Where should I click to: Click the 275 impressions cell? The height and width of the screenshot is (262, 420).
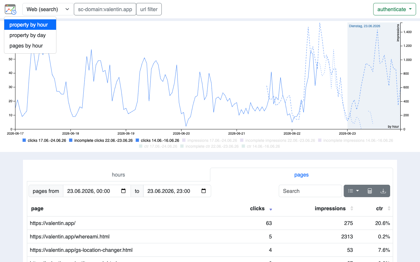(349, 223)
